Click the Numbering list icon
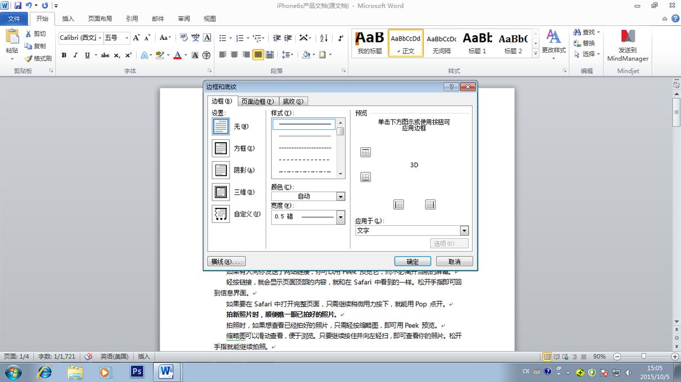The width and height of the screenshot is (681, 382). pyautogui.click(x=240, y=38)
